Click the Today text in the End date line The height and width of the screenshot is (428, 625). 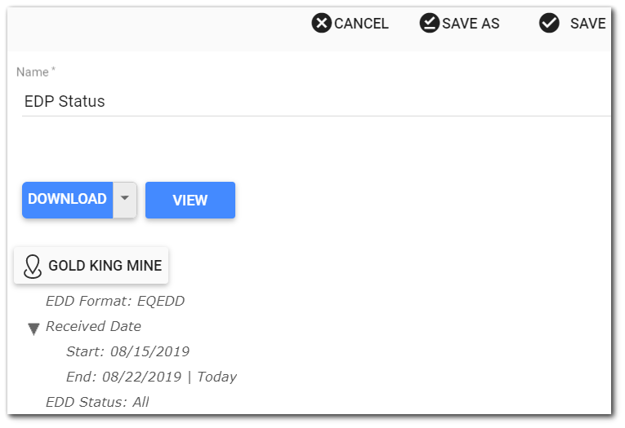pyautogui.click(x=217, y=377)
